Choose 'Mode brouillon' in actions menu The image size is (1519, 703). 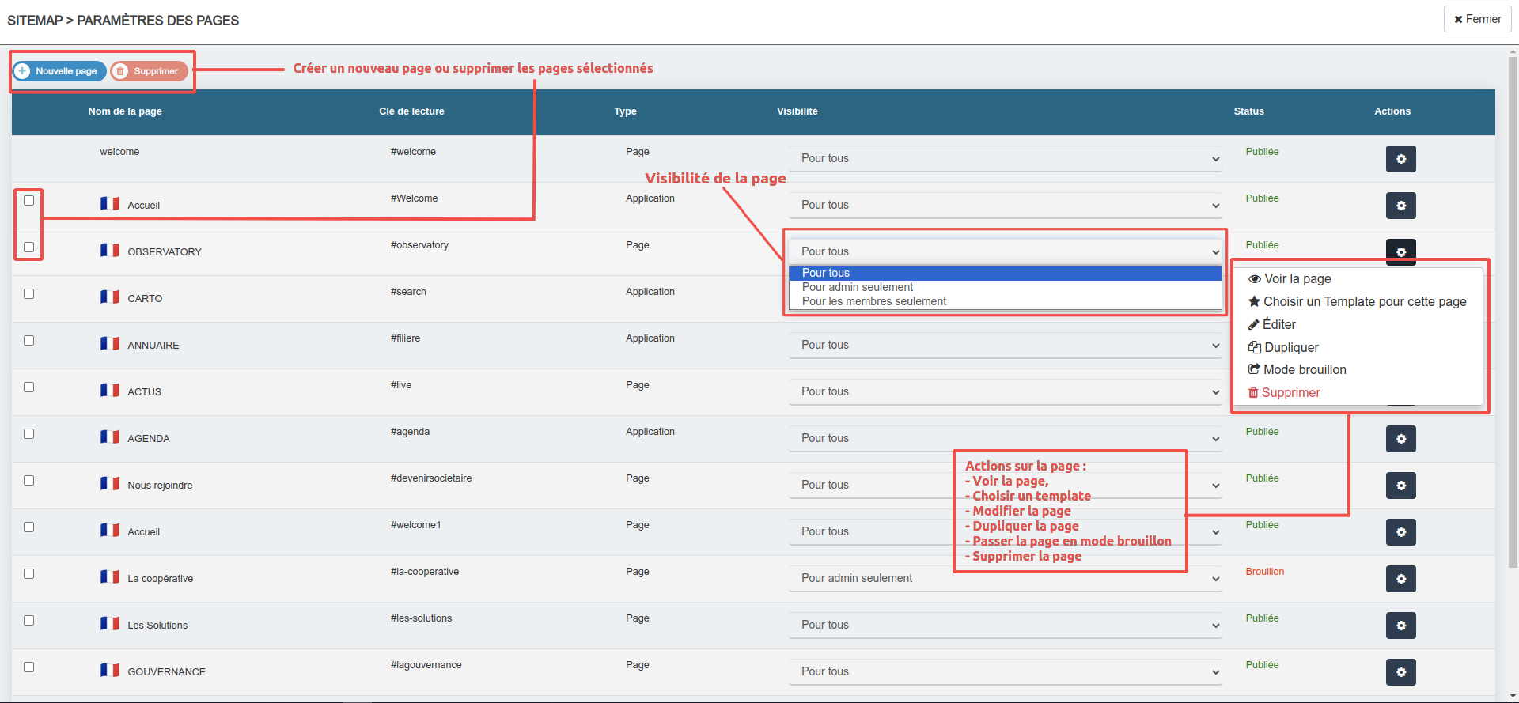tap(1304, 370)
